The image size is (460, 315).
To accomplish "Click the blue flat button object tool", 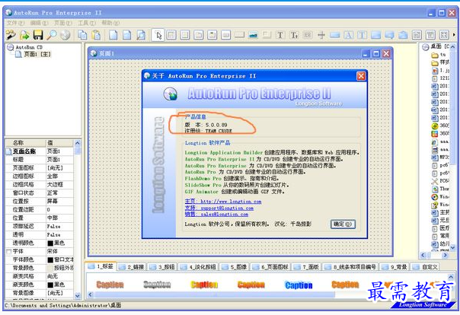I will 335,35.
